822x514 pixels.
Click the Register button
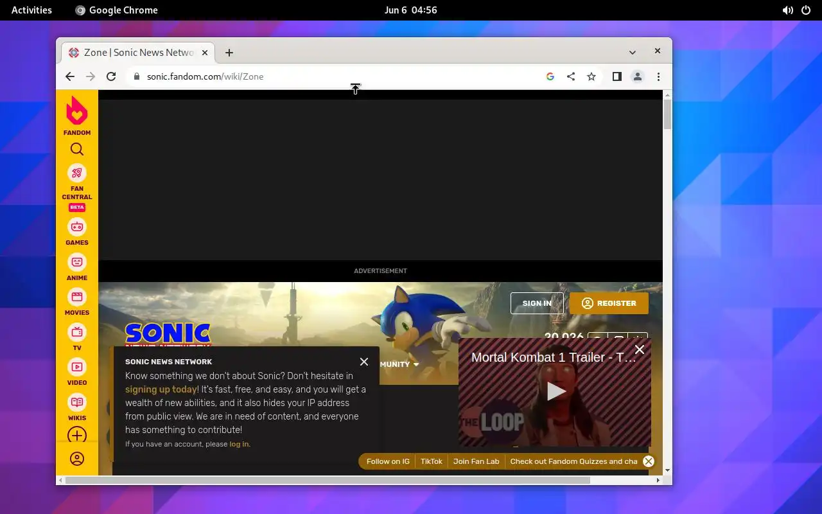click(x=609, y=303)
